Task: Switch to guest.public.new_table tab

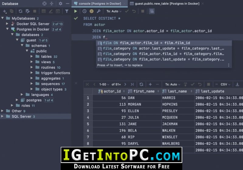Action: pyautogui.click(x=167, y=3)
